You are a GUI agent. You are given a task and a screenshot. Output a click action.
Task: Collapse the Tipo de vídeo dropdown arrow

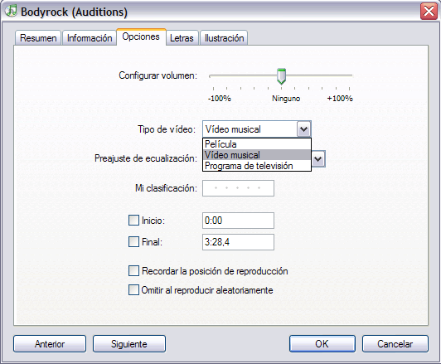(303, 129)
